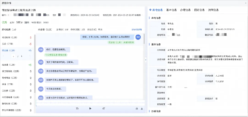Close the 质检详情 dialog
Viewport: 248px width, 117px height.
tap(246, 3)
